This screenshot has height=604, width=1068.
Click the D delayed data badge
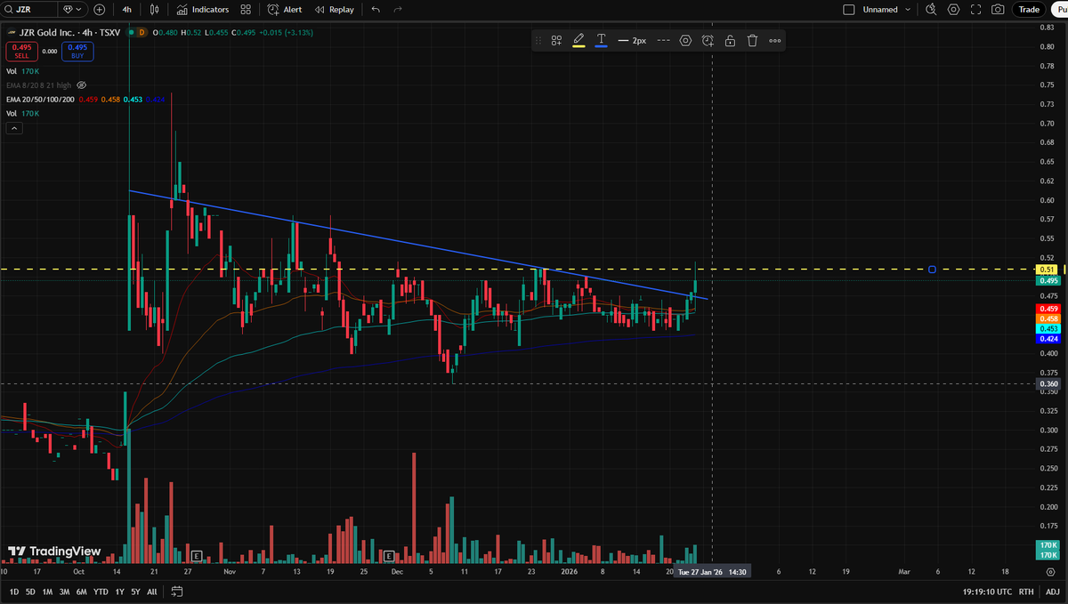(x=141, y=33)
